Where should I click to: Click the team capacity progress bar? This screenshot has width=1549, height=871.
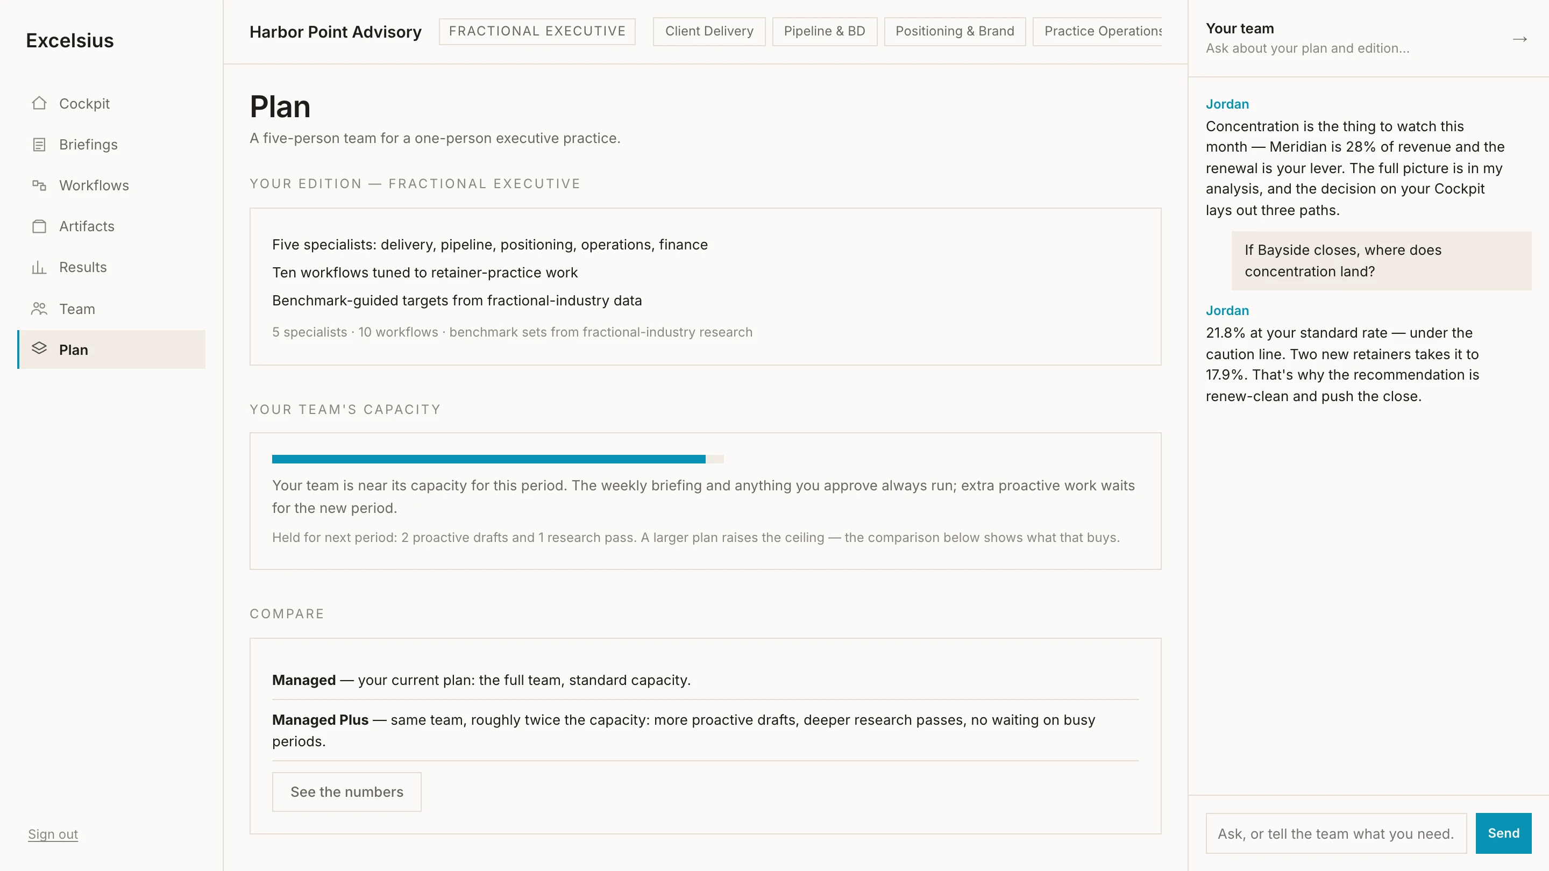(x=498, y=459)
